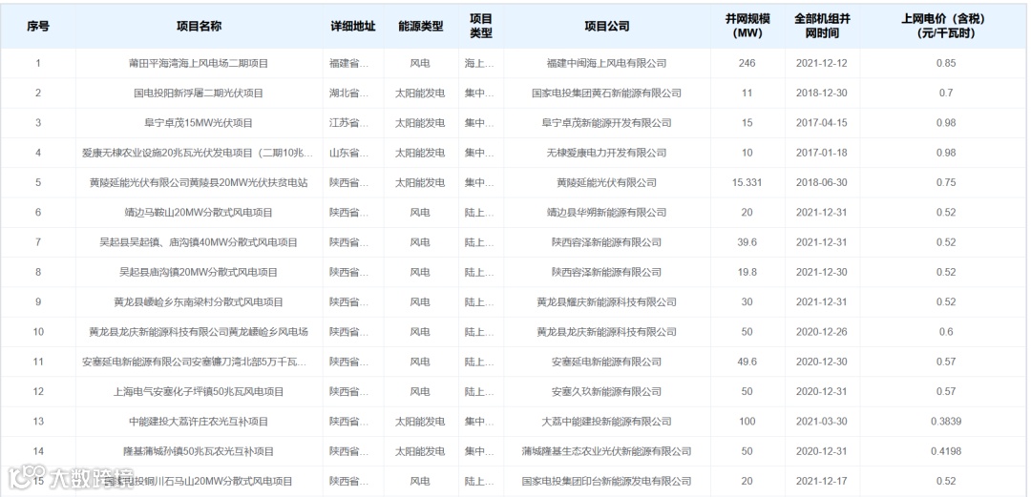The height and width of the screenshot is (497, 1031).
Task: Click the 湖北省 address cell in row 2
Action: pyautogui.click(x=349, y=93)
